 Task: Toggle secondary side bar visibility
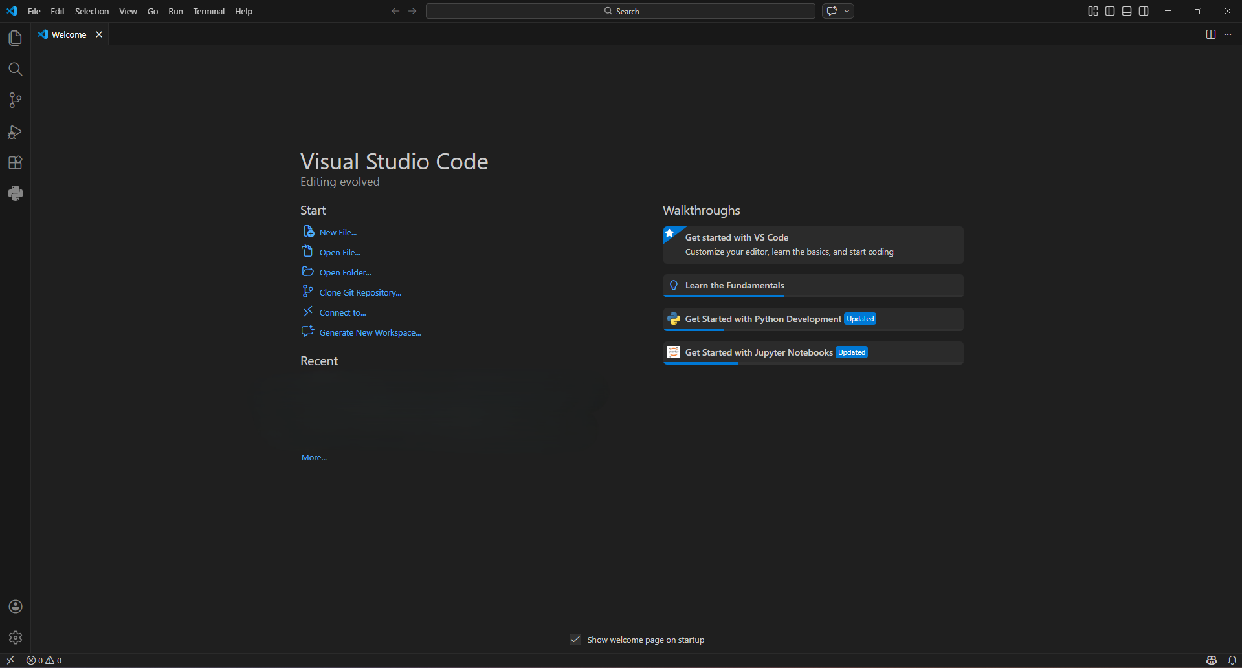pyautogui.click(x=1144, y=11)
